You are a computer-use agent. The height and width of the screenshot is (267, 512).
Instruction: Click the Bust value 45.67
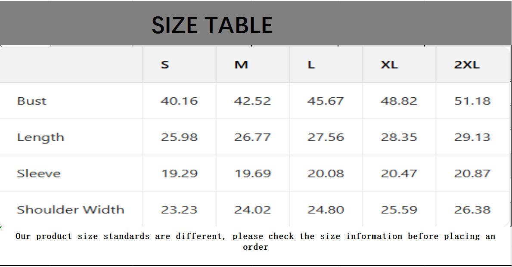[x=326, y=101]
